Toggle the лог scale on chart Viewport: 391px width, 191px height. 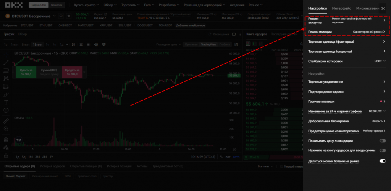(x=228, y=157)
